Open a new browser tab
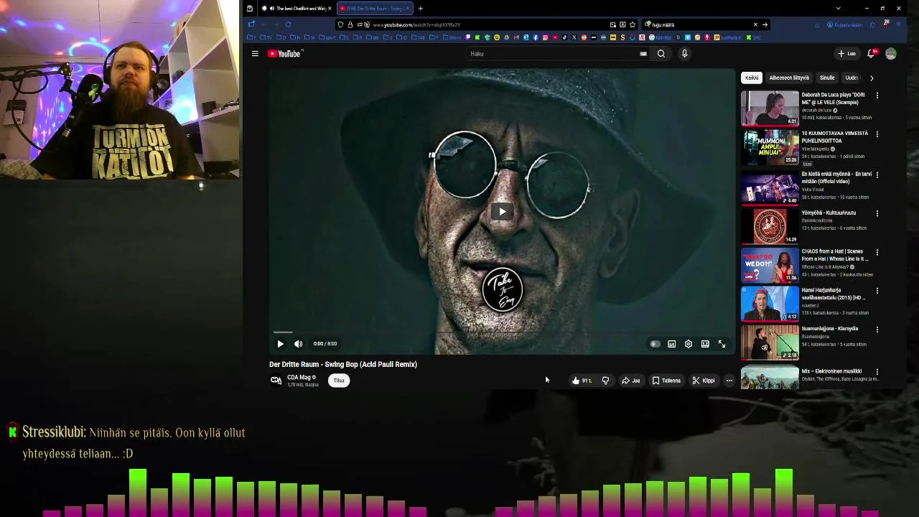919x517 pixels. (420, 8)
